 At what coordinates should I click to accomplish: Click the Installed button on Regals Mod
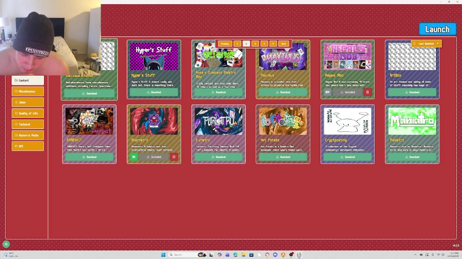pyautogui.click(x=348, y=92)
